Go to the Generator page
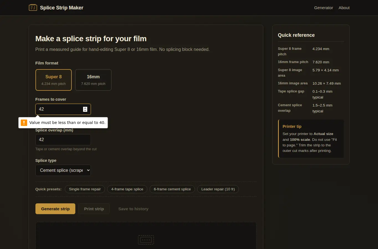 click(323, 8)
